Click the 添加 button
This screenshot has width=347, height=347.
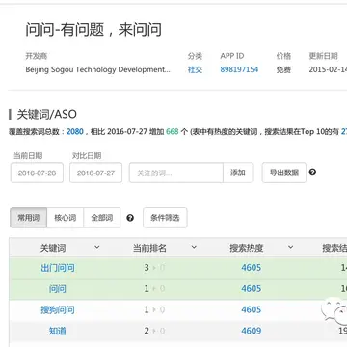point(238,173)
